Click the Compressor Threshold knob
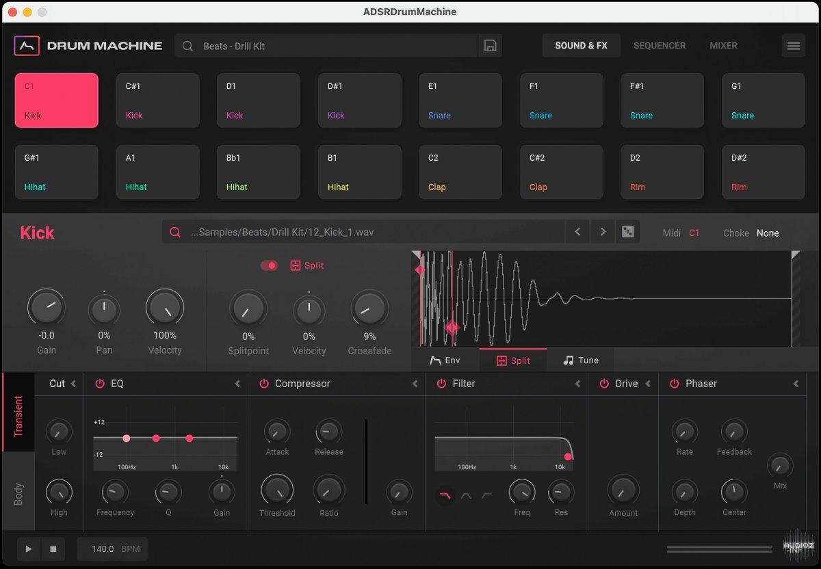The height and width of the screenshot is (569, 821). point(277,490)
